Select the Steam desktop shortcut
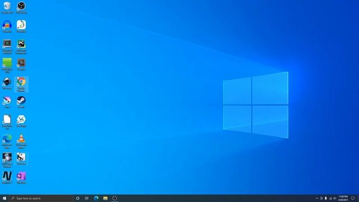Image resolution: width=359 pixels, height=202 pixels. coord(21,102)
